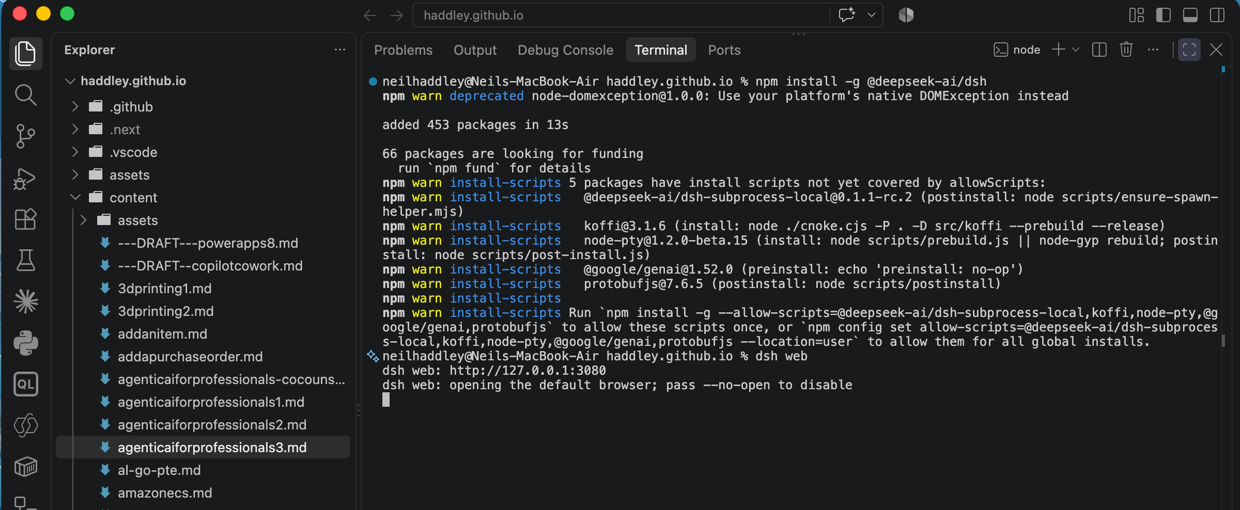1240x510 pixels.
Task: Click the sparkle decoration beside dsh web command
Action: click(x=373, y=356)
